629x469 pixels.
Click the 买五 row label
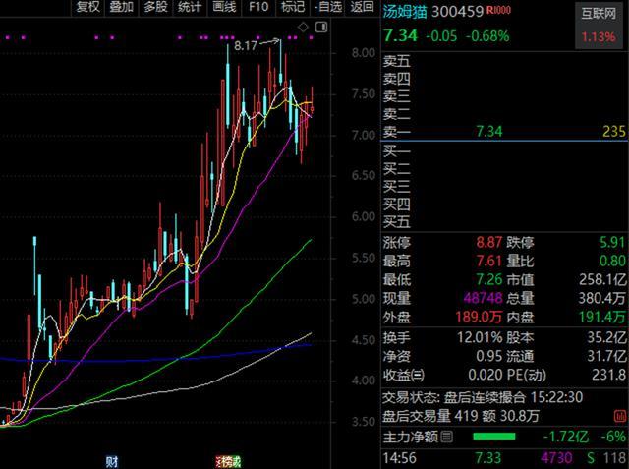click(396, 222)
